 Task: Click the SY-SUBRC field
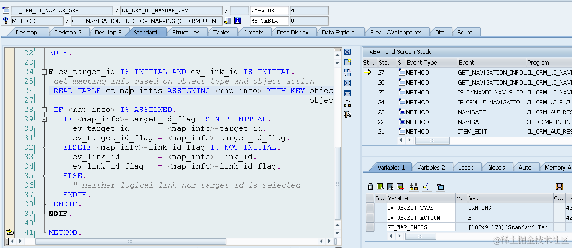tap(269, 10)
